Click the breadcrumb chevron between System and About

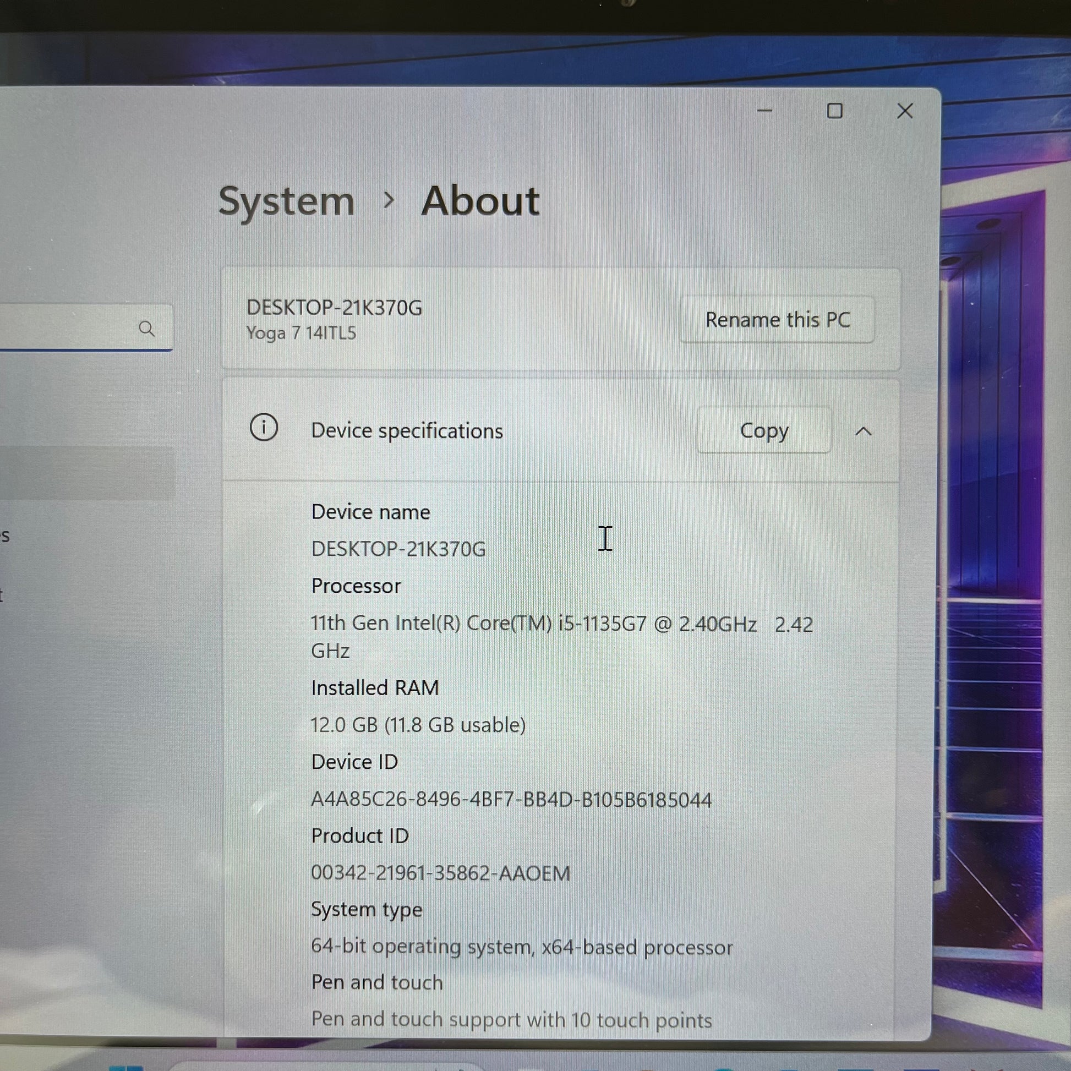389,200
